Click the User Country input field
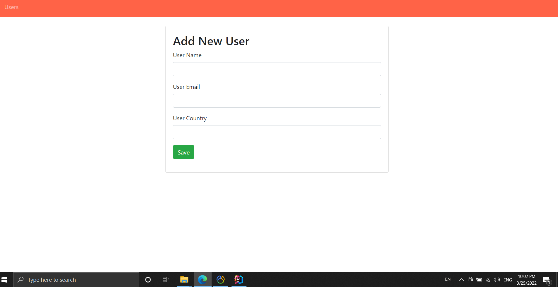This screenshot has width=558, height=287. pyautogui.click(x=277, y=132)
